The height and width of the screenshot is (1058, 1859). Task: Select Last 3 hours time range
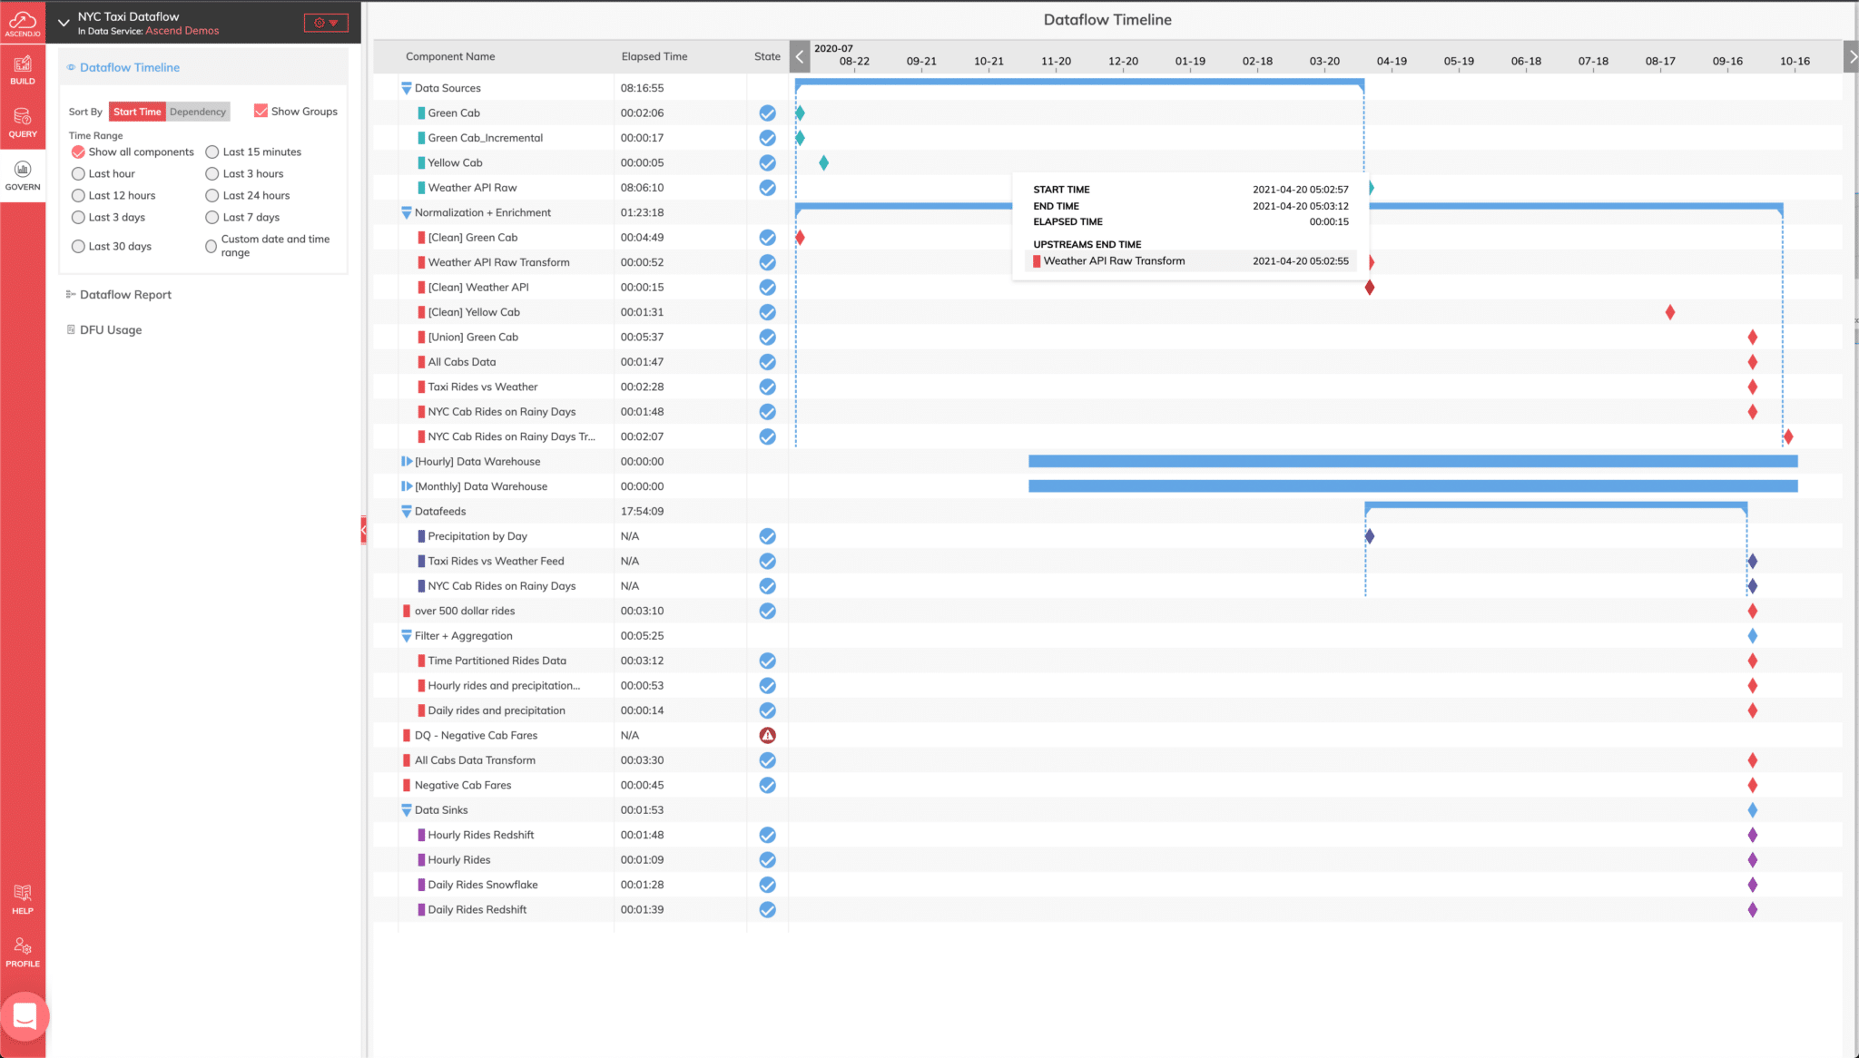pyautogui.click(x=211, y=173)
